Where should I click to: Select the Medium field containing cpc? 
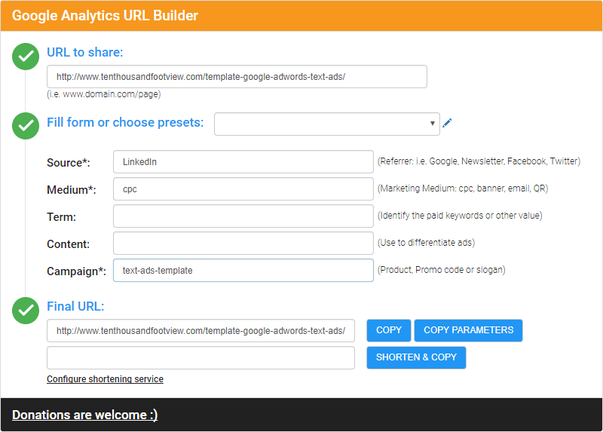[243, 189]
